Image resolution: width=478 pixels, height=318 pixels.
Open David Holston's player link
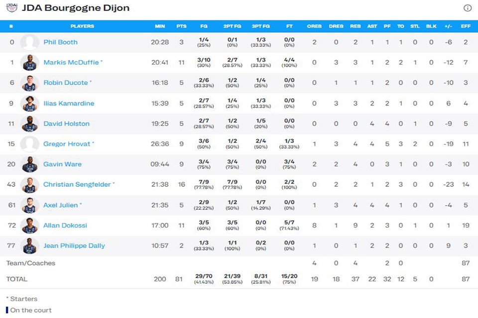click(66, 124)
